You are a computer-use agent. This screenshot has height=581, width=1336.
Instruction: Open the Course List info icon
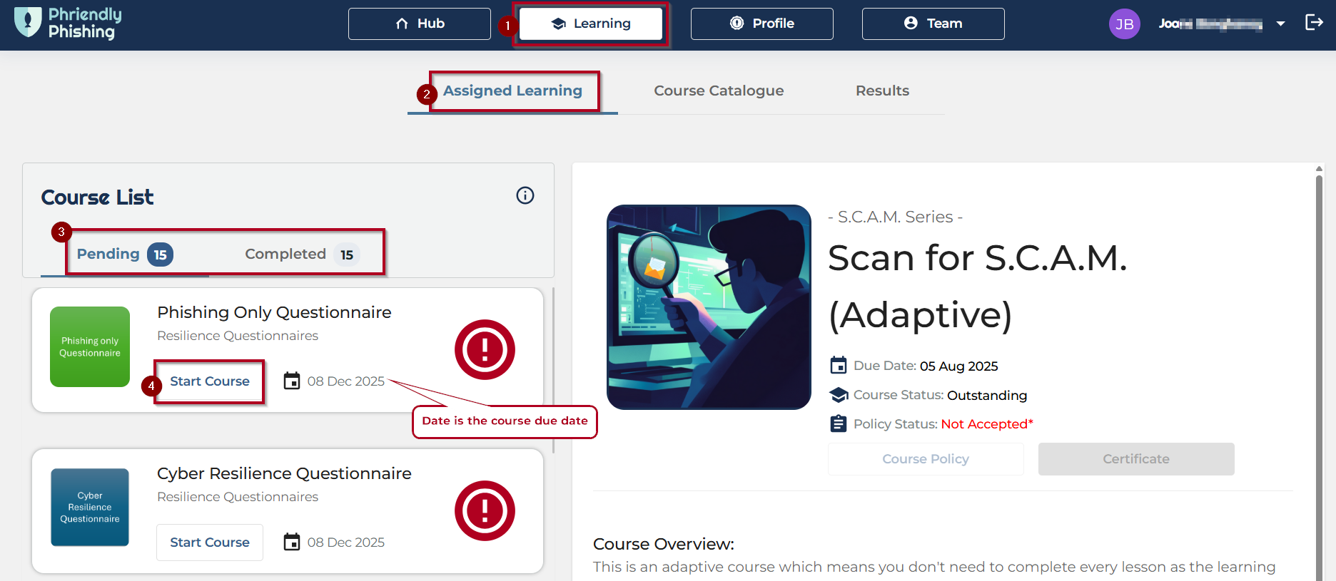pyautogui.click(x=525, y=195)
